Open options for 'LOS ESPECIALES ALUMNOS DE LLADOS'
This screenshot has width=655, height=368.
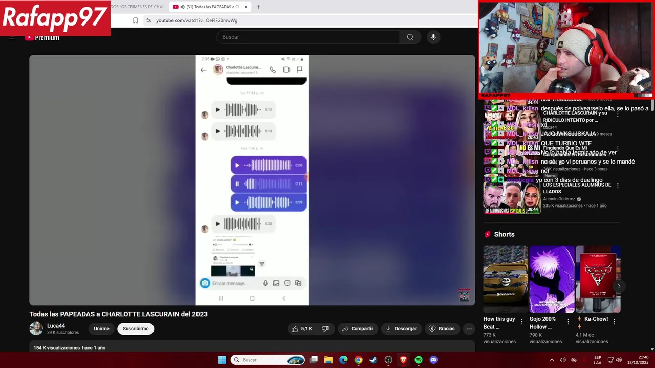pos(618,186)
